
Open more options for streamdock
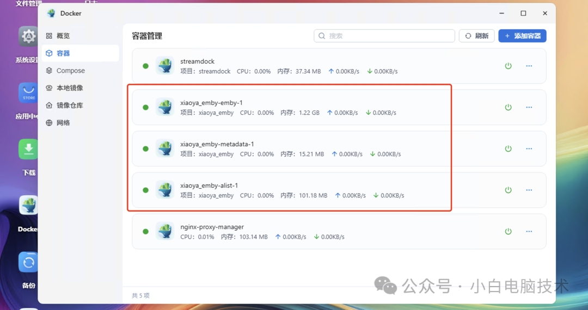pos(529,66)
